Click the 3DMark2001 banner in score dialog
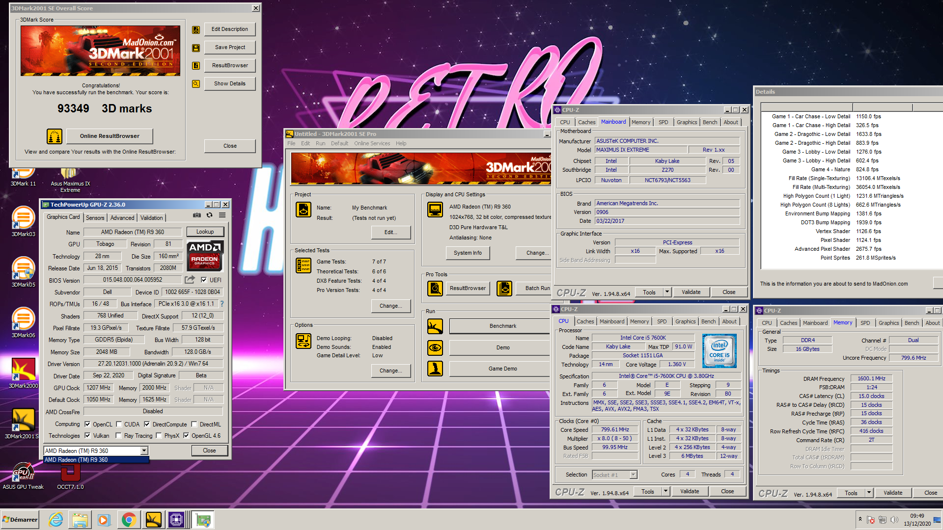Screen dimensions: 943x530 101,51
